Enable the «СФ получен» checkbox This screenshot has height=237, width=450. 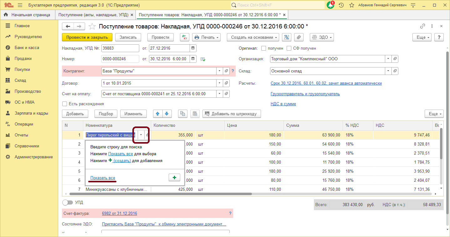click(x=289, y=48)
